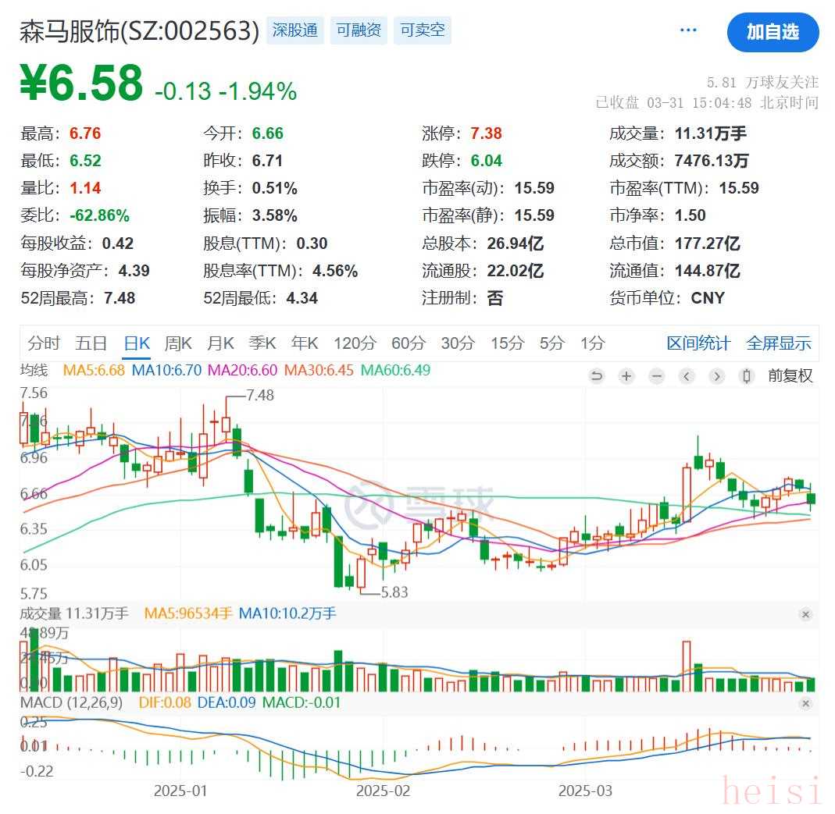This screenshot has width=835, height=814.
Task: Open 区间统计 range statistics
Action: click(698, 343)
